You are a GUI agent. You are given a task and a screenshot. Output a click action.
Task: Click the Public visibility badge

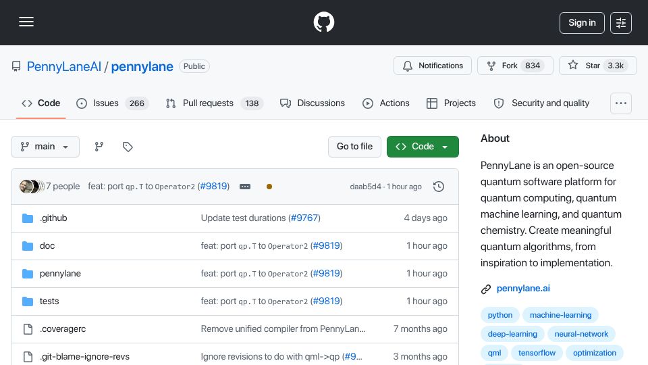coord(194,66)
